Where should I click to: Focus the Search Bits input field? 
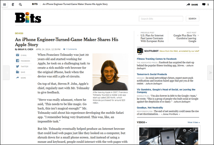161,19
